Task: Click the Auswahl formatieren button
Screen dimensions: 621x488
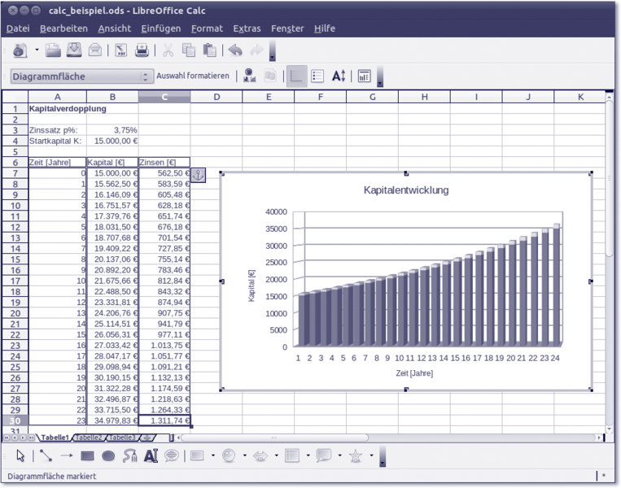Action: tap(192, 76)
